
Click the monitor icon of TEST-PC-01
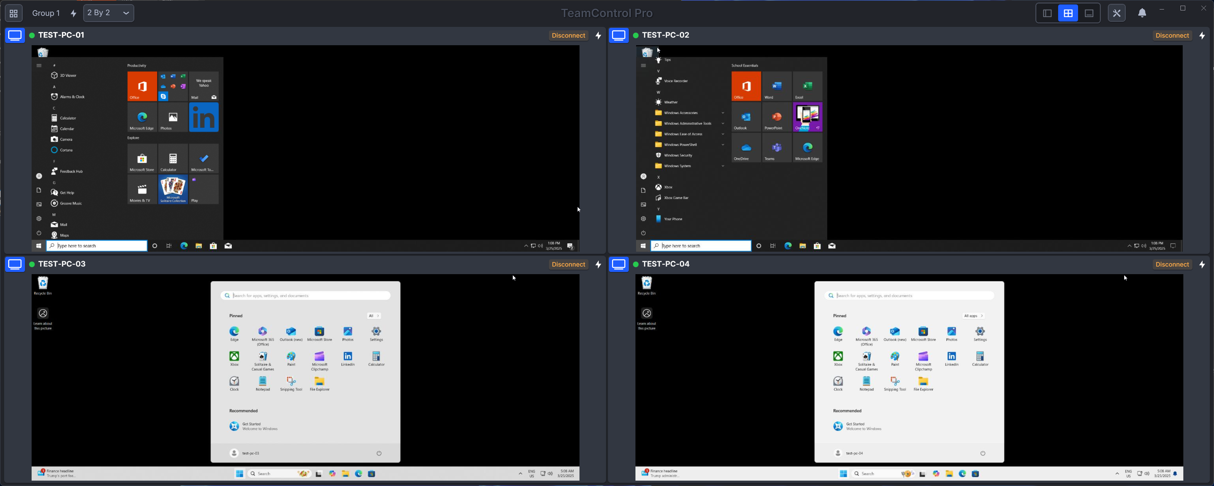coord(15,35)
